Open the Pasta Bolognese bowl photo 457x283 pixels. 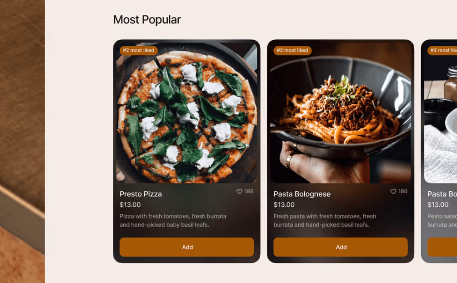click(x=341, y=113)
